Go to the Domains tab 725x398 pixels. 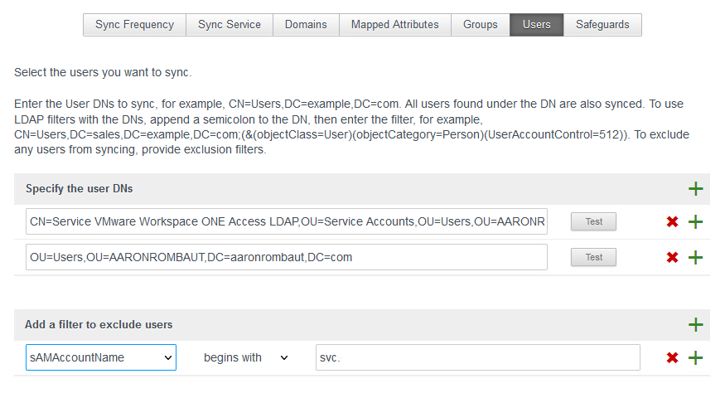pyautogui.click(x=306, y=25)
